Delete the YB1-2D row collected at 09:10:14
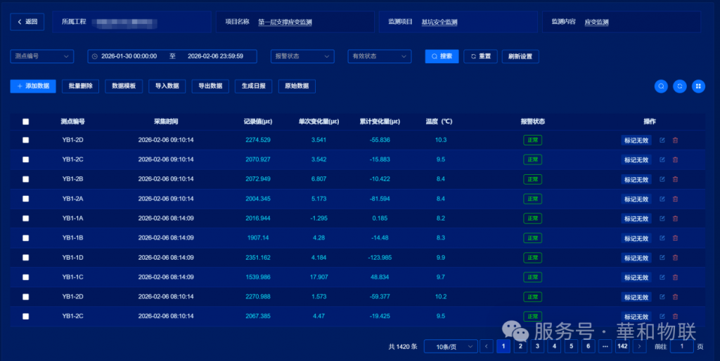Screen dimensions: 720x361 coord(675,140)
